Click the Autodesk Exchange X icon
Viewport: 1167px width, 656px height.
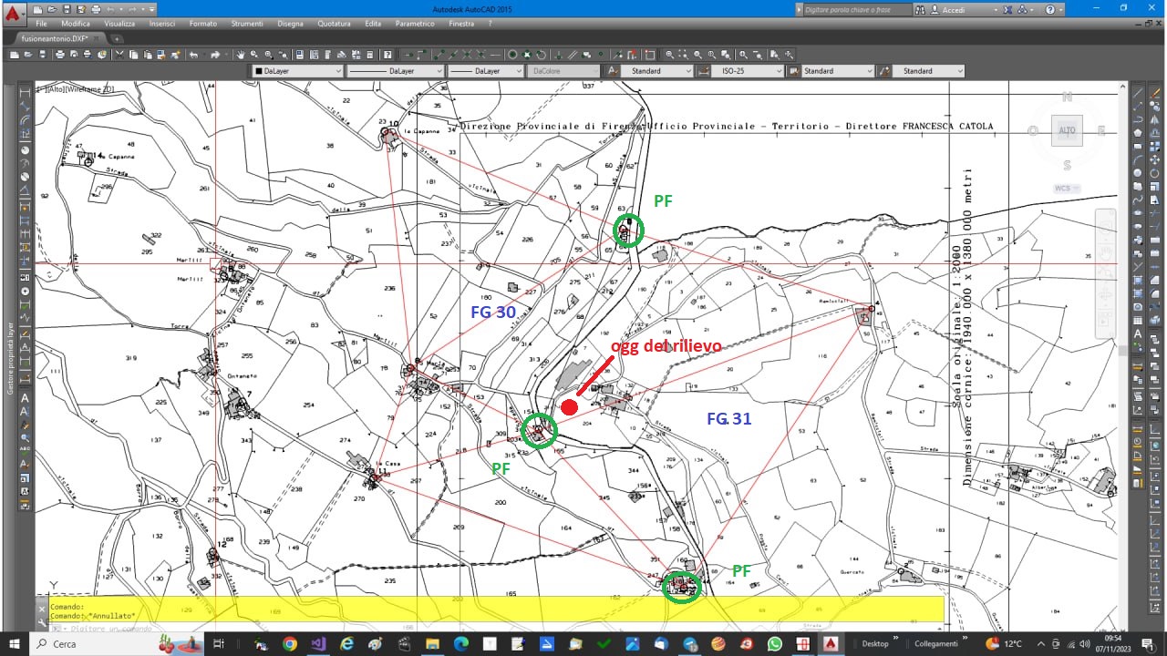coord(1007,9)
